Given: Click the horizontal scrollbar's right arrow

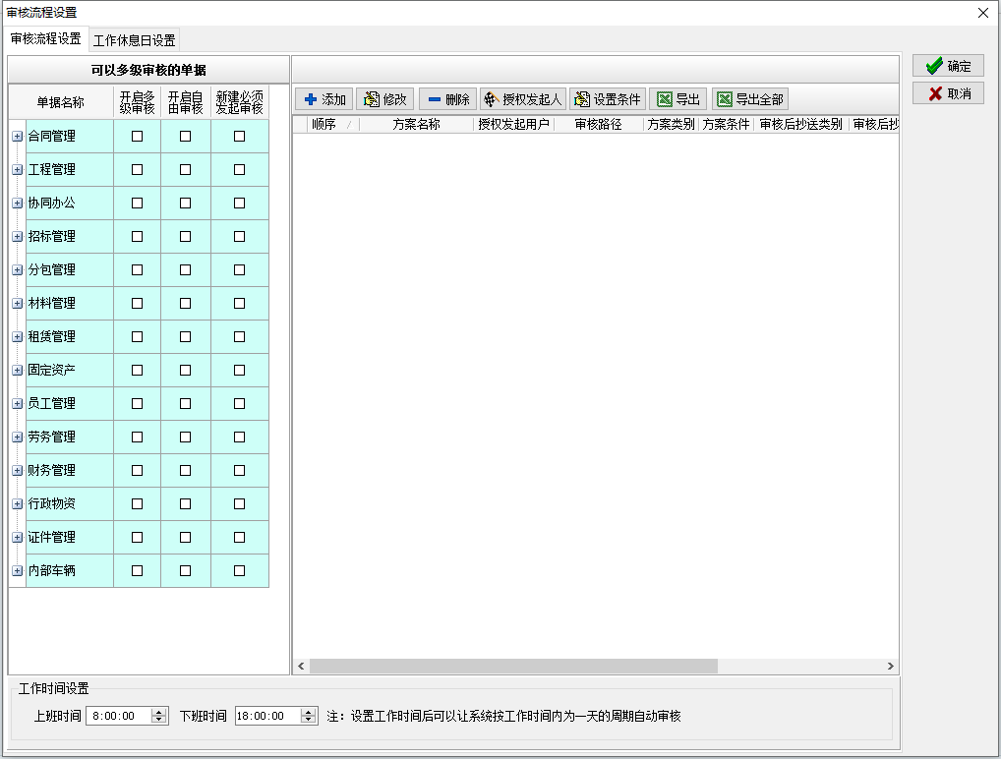Looking at the screenshot, I should 890,667.
